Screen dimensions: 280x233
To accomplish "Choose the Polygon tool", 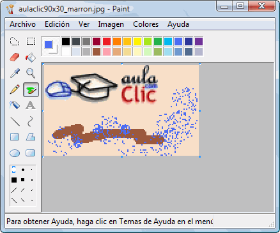I will coord(31,137).
